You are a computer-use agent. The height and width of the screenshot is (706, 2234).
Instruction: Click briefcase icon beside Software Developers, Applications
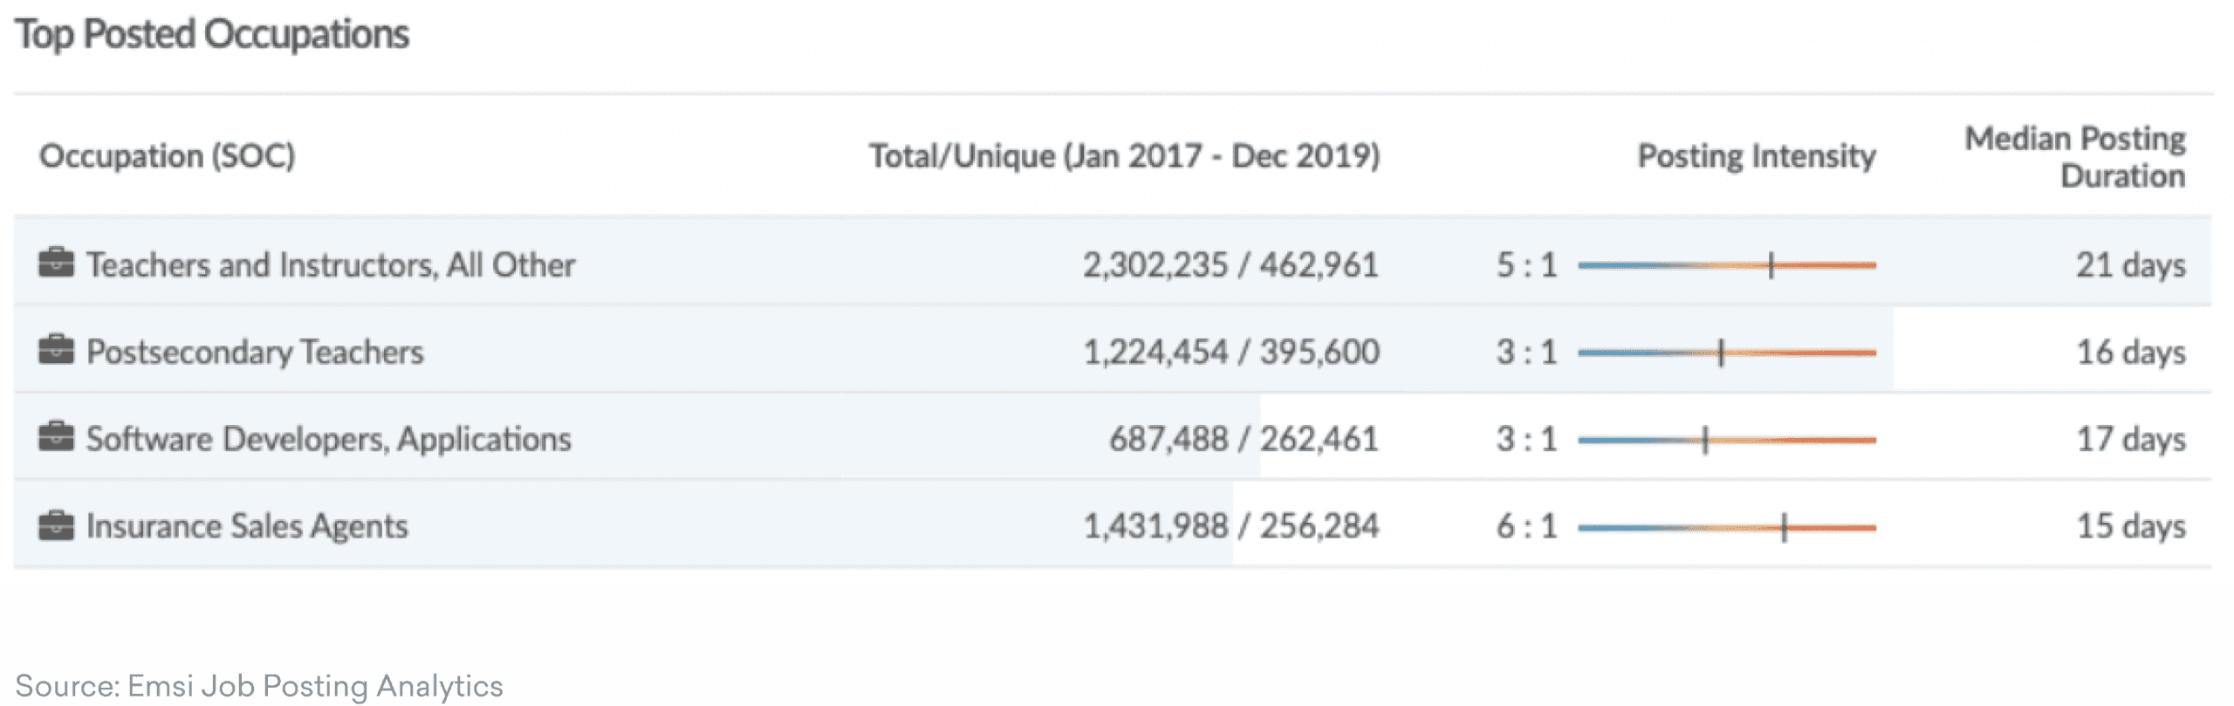coord(56,436)
